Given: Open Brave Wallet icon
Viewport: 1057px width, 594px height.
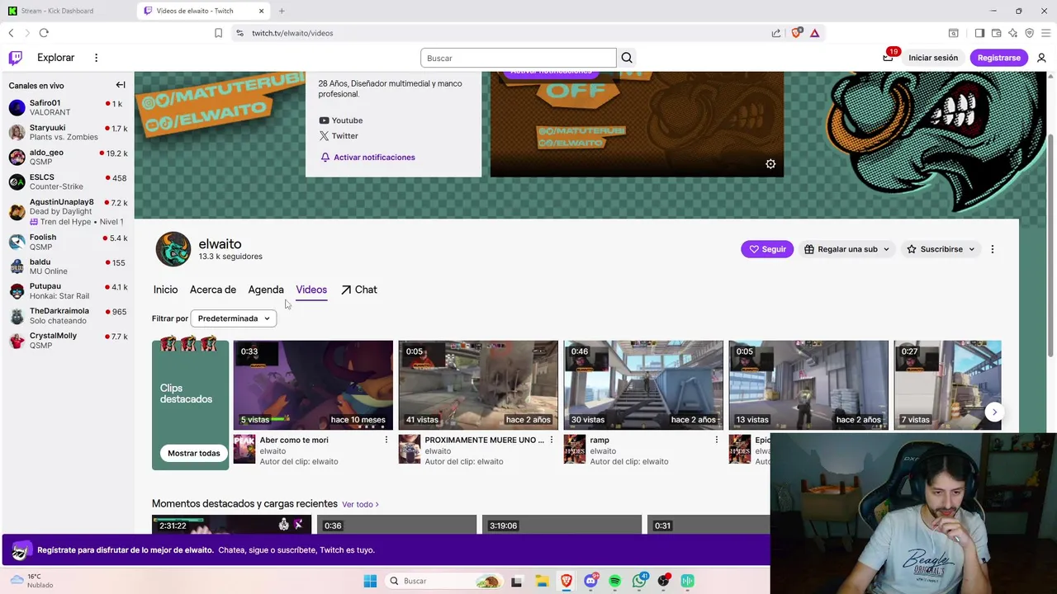Looking at the screenshot, I should coord(996,33).
